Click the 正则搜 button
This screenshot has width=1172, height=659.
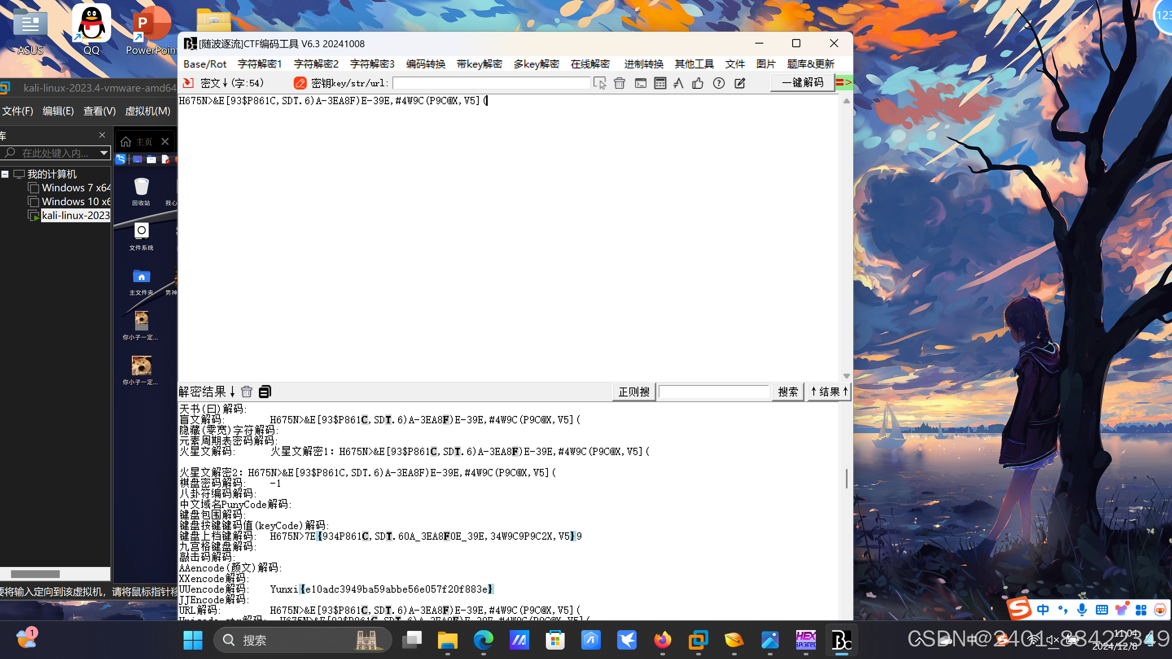pos(634,392)
